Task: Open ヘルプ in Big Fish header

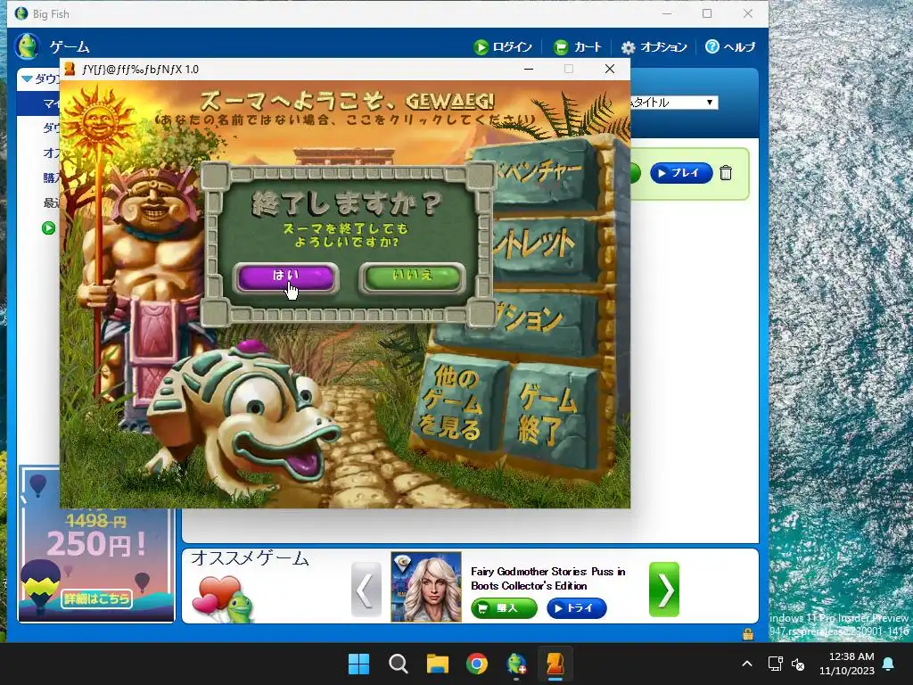Action: pyautogui.click(x=730, y=47)
